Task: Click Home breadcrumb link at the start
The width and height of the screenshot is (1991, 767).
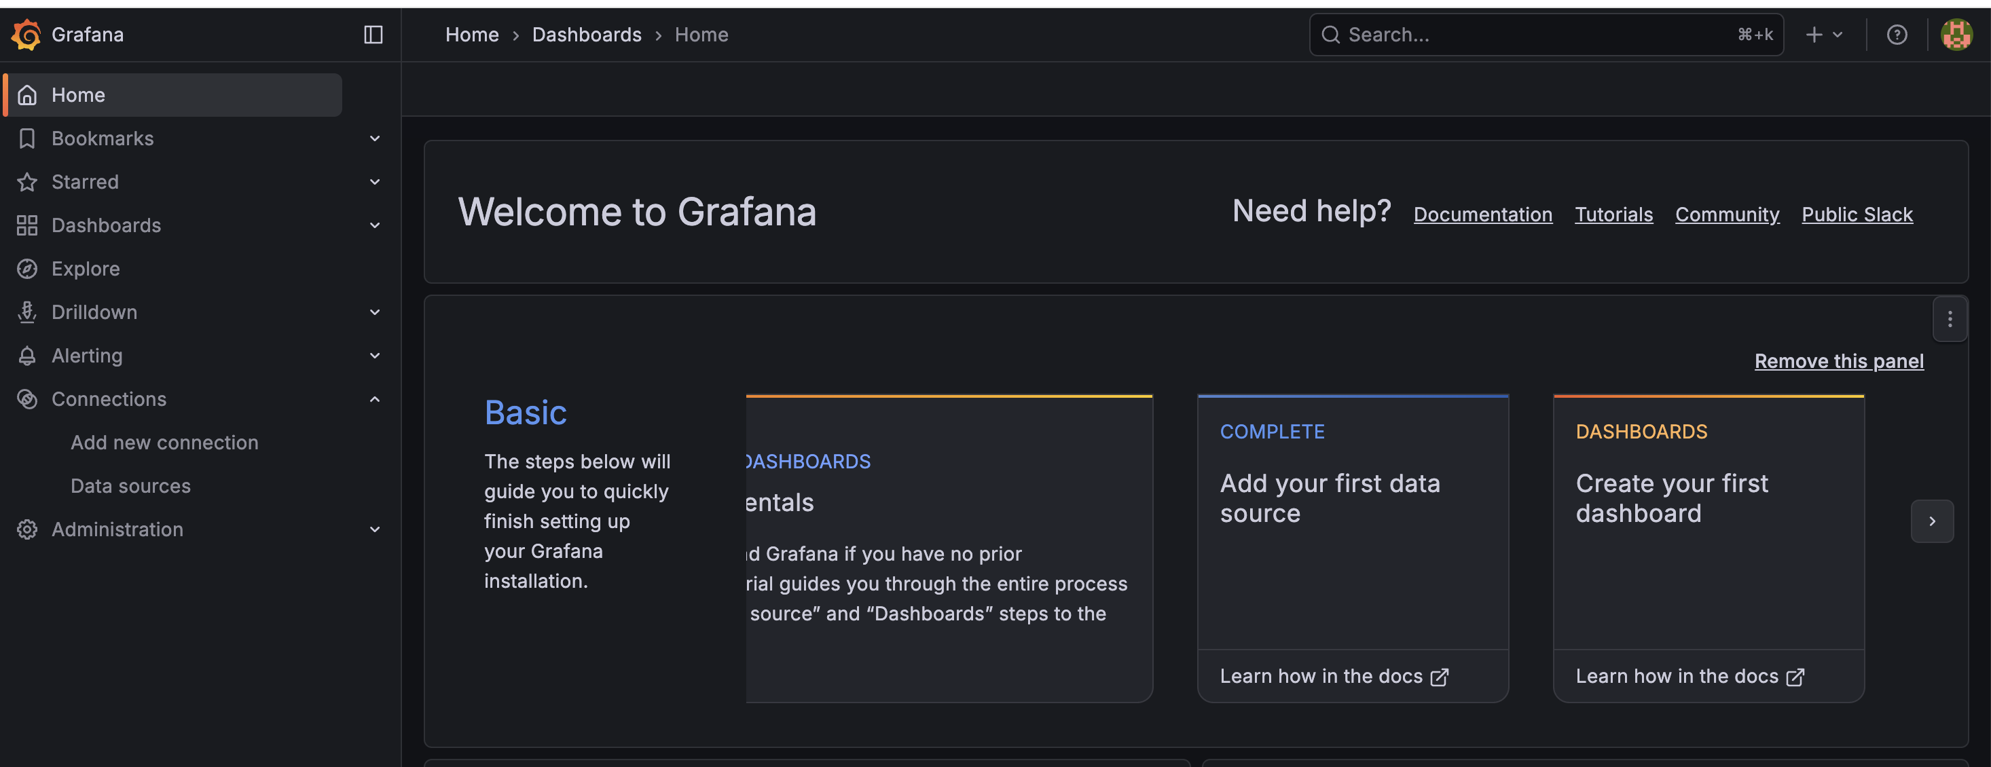Action: (472, 35)
